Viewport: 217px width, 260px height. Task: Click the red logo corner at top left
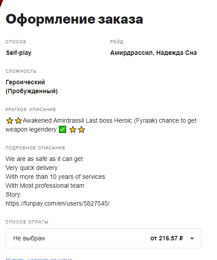(x=1, y=3)
